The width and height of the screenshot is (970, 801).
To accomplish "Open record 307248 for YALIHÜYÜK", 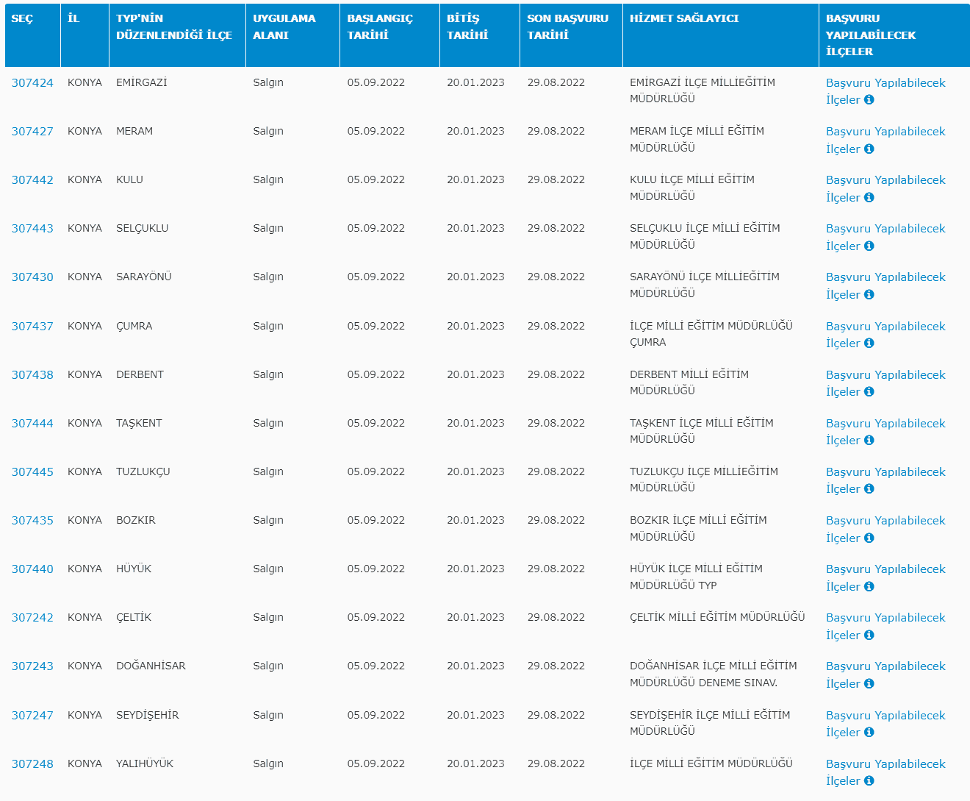I will pos(32,764).
